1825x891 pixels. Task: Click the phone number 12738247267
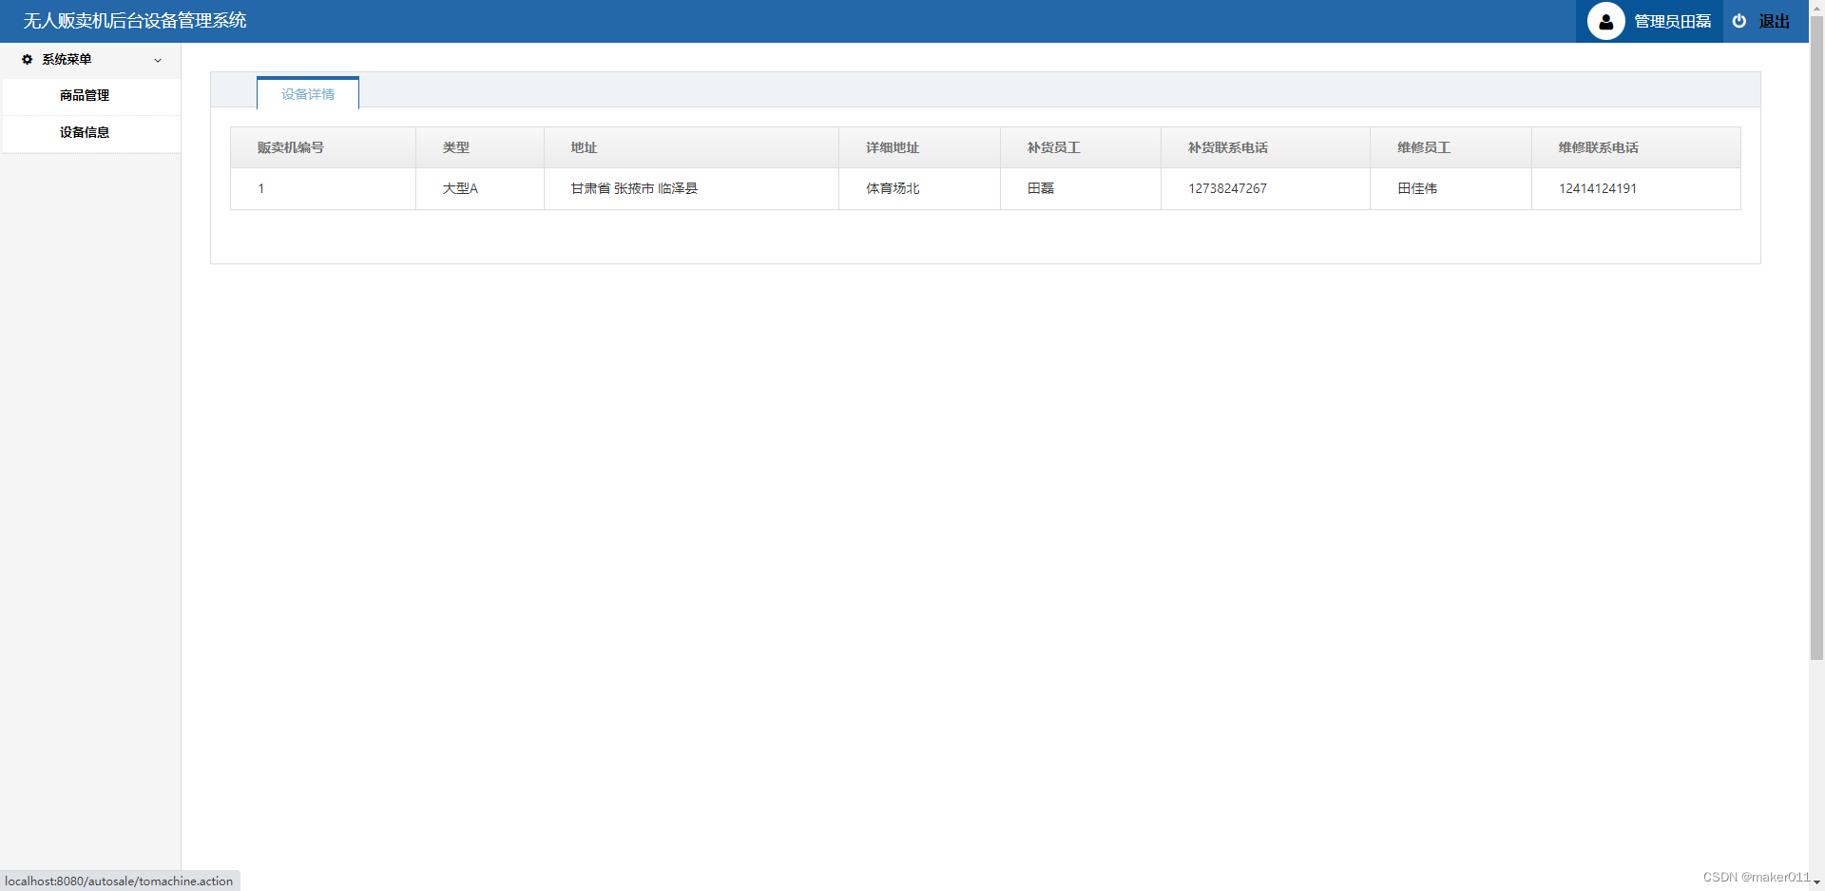point(1227,188)
